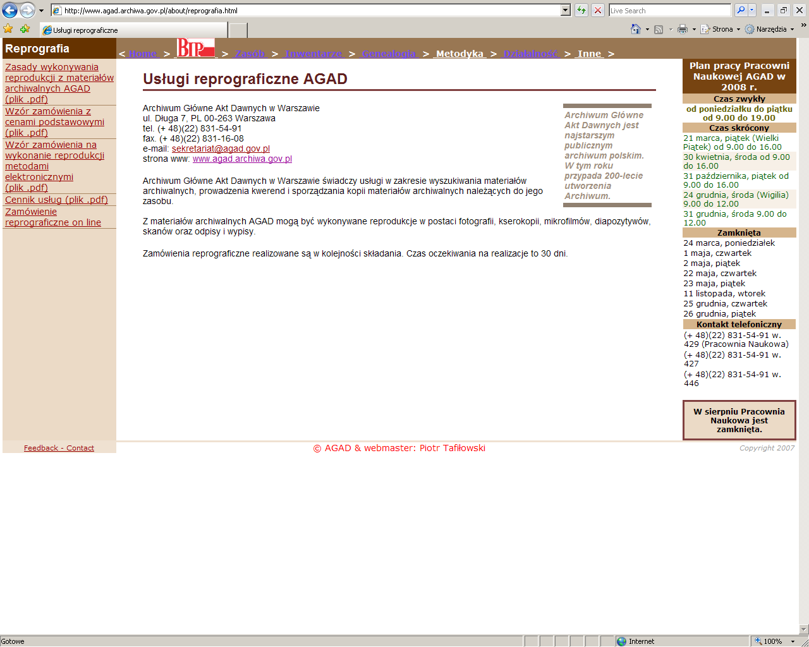Click the webmaster Piotr Tafiłowski footer text

click(399, 448)
